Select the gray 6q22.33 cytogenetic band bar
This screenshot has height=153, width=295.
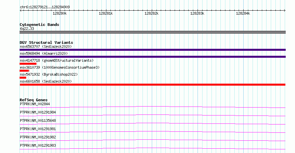pos(152,32)
